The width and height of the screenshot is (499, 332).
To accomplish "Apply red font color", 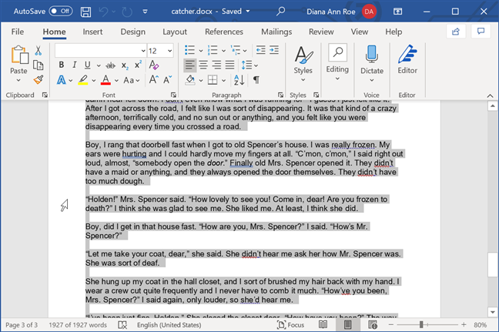I will [x=105, y=79].
